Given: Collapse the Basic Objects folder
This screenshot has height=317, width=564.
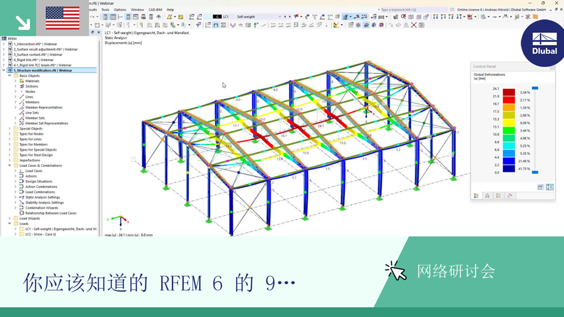Looking at the screenshot, I should (x=10, y=76).
